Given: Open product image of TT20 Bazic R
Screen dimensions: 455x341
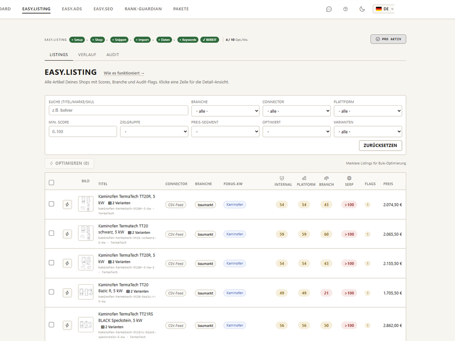Looking at the screenshot, I should click(x=86, y=292).
